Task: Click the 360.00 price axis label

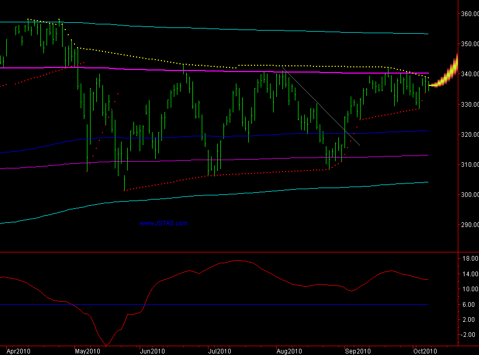Action: [469, 14]
